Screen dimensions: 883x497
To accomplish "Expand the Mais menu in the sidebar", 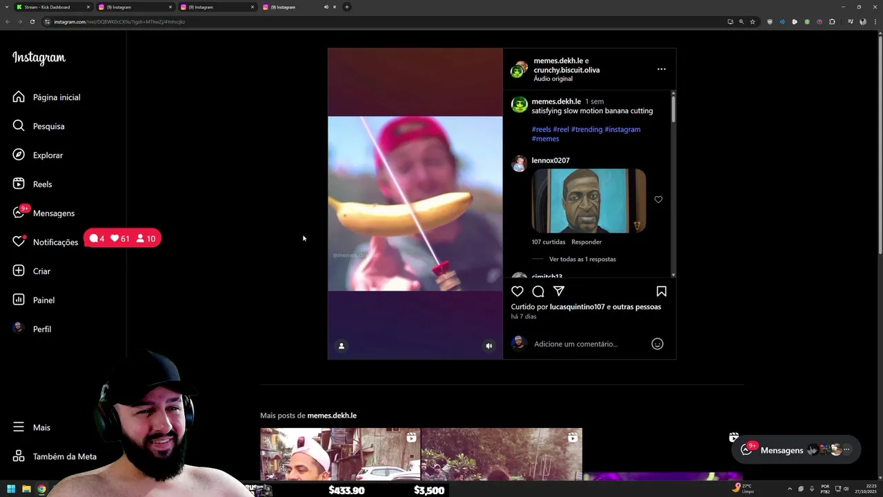I will coord(32,427).
